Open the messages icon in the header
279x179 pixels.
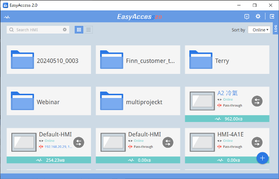tap(246, 17)
